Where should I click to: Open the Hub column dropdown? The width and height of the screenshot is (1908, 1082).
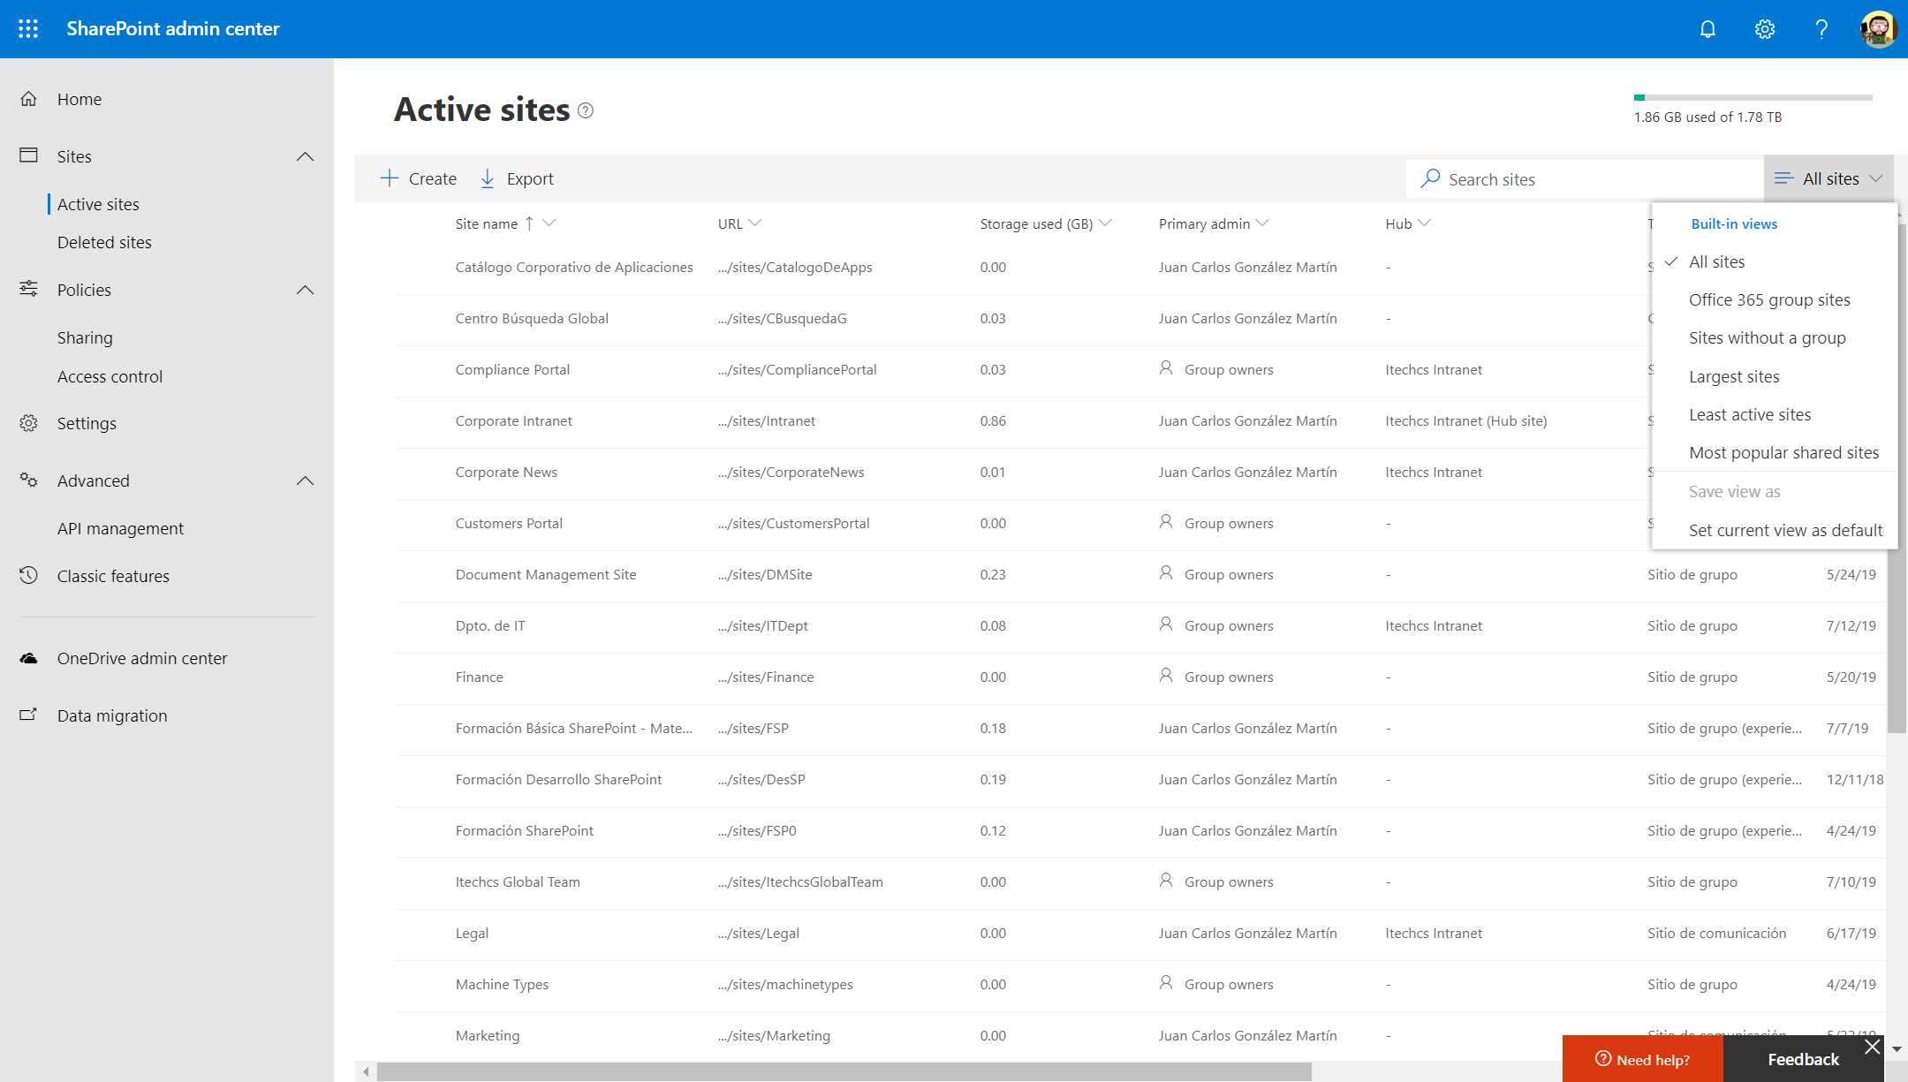[x=1426, y=223]
